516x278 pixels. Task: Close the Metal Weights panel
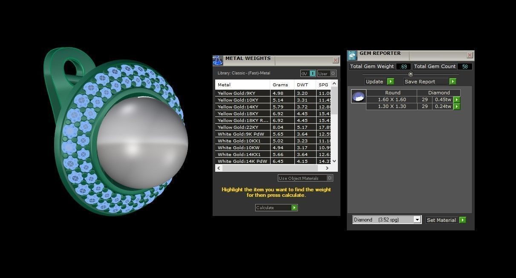click(x=335, y=60)
